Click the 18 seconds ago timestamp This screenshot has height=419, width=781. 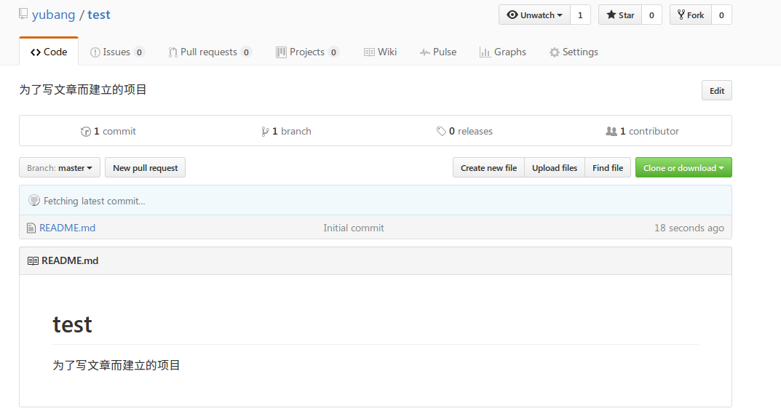coord(689,228)
